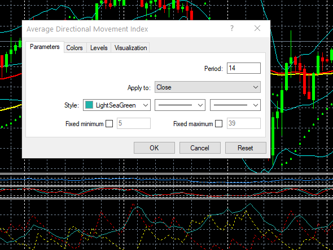The height and width of the screenshot is (250, 333).
Task: Click the dialog title bar text
Action: point(87,29)
